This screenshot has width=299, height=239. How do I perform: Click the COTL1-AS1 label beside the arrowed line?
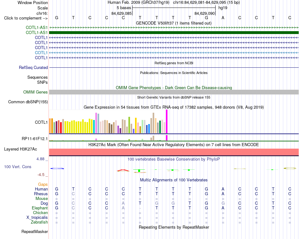pos(37,27)
